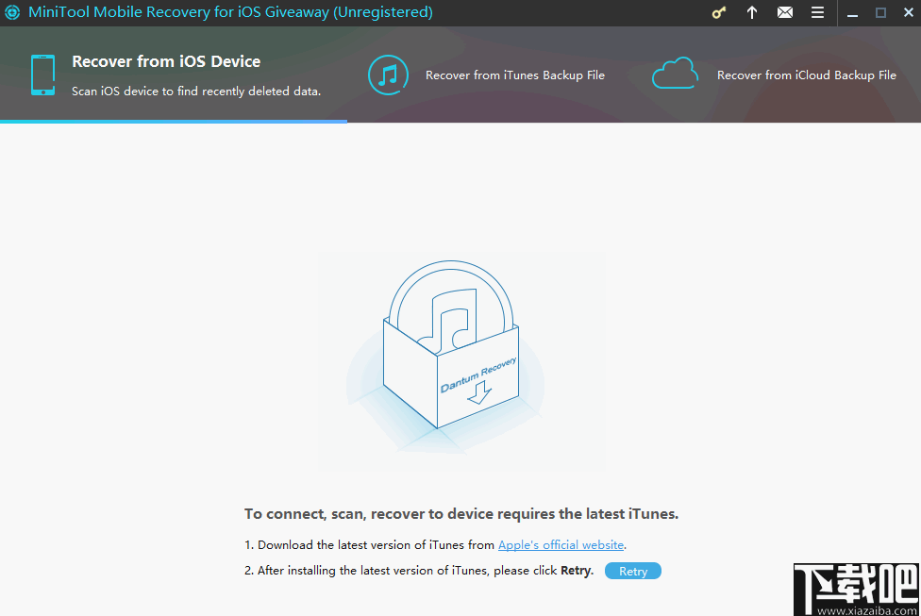Open the update arrow icon in titlebar
Screen dimensions: 921x616
[x=752, y=13]
